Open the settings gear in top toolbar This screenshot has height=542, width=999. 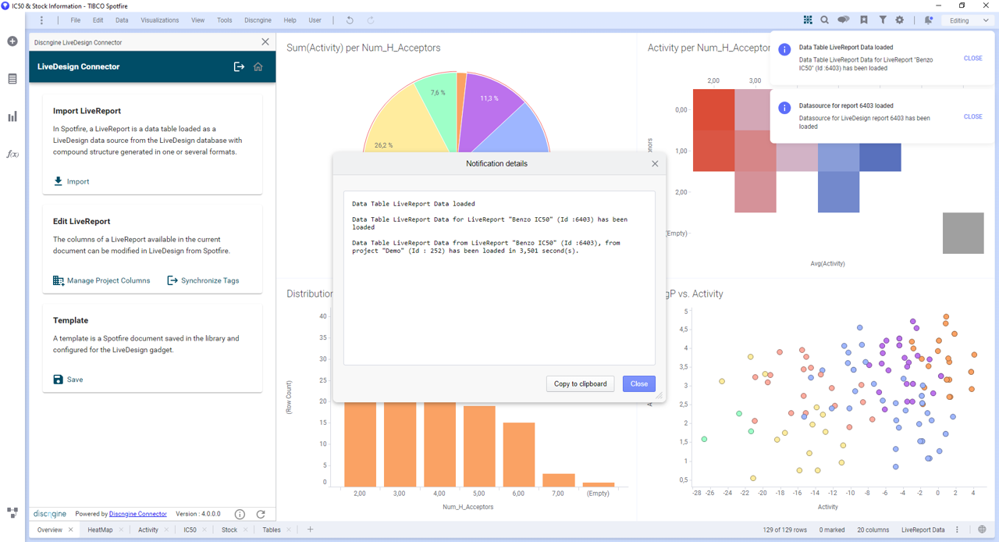pyautogui.click(x=900, y=20)
